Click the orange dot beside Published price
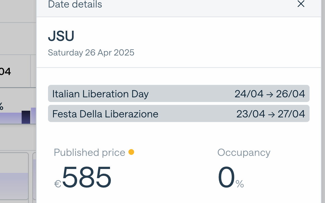The height and width of the screenshot is (203, 325). click(x=131, y=152)
